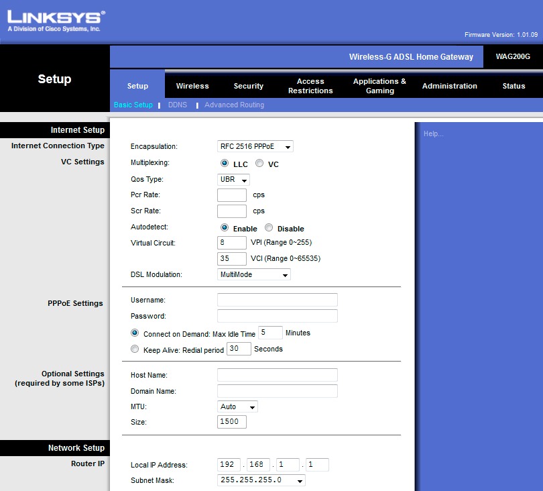Click the Max Idle Time field

click(x=270, y=333)
